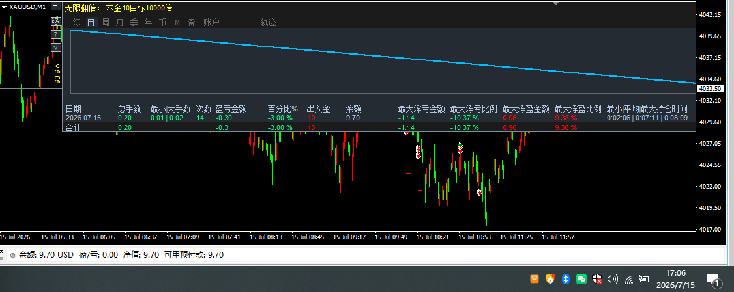734x292 pixels.
Task: Click the holding time '0:02:06 | 0:07:11 | 0:08:09'
Action: click(647, 118)
